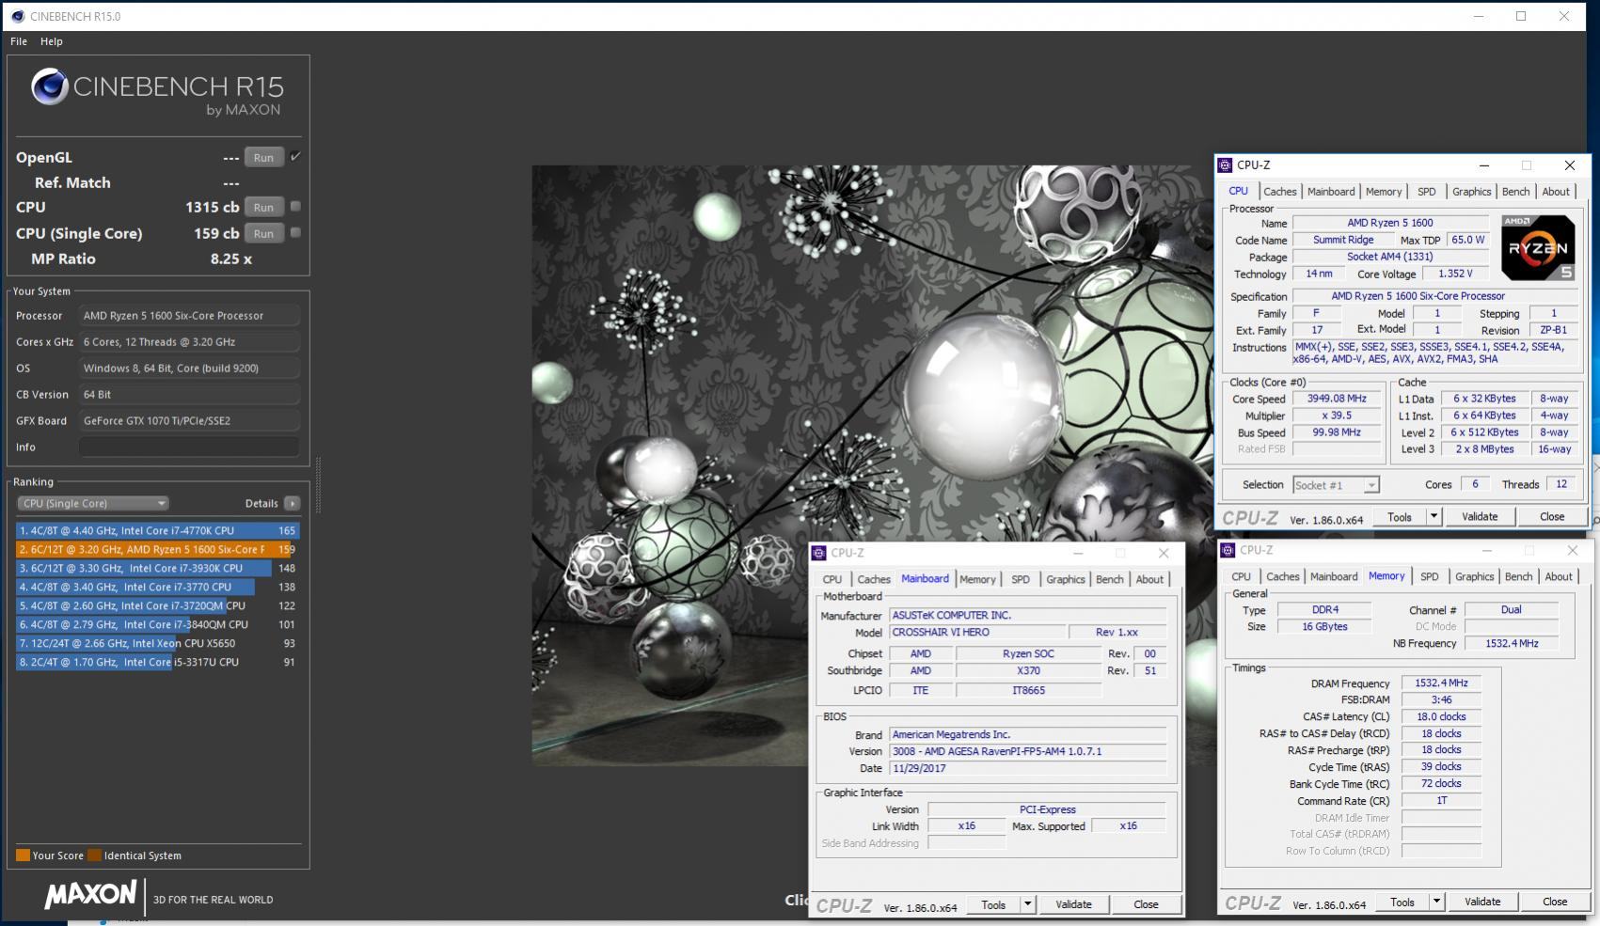1600x926 pixels.
Task: Click the CPU-Z Mainboard window title icon
Action: click(x=819, y=553)
